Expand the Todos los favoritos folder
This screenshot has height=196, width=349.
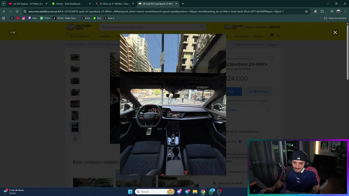tap(335, 18)
